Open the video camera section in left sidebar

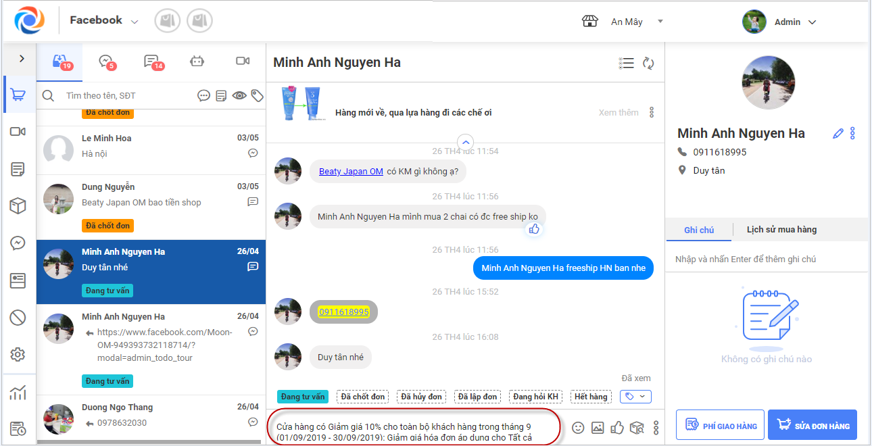(x=18, y=131)
